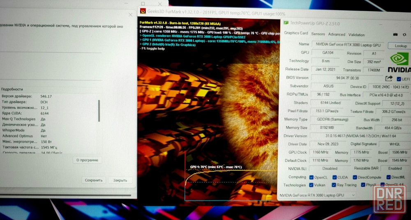
Task: Click the GPU-Z title bar icon
Action: point(286,23)
